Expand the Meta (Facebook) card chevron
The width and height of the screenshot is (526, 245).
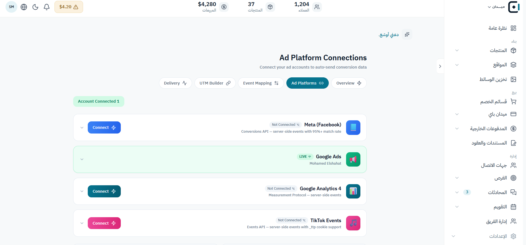click(82, 127)
